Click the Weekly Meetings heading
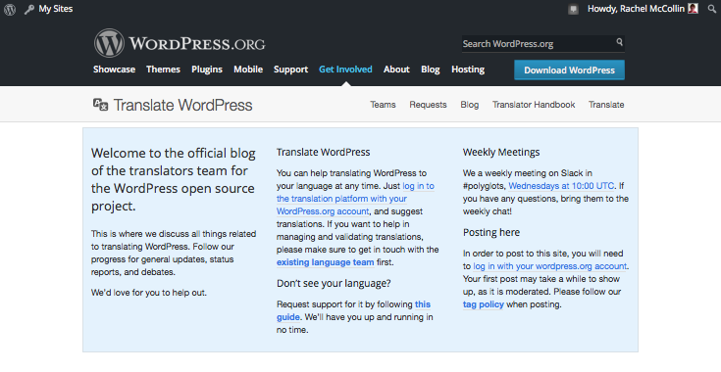Viewport: 721px width, 372px height. tap(501, 153)
